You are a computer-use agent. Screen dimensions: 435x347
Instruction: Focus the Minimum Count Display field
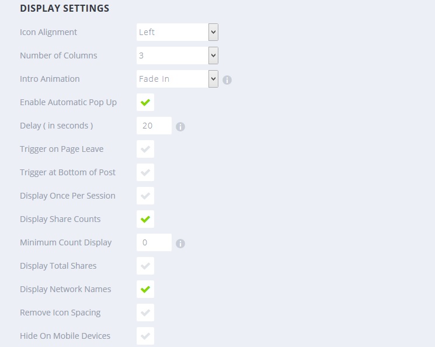[x=154, y=242]
